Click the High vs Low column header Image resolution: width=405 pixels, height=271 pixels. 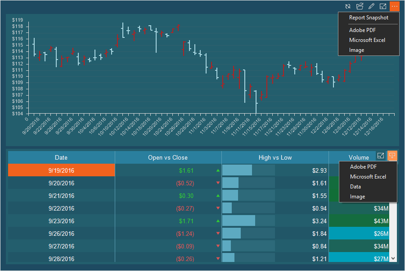click(275, 157)
